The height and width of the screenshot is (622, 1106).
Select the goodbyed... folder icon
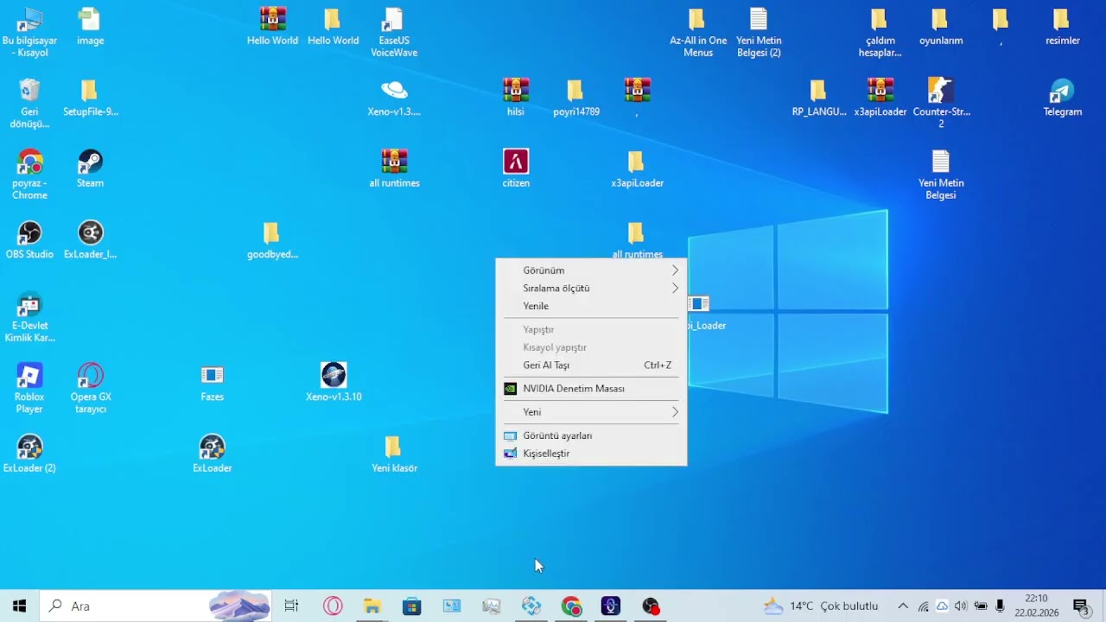[272, 240]
